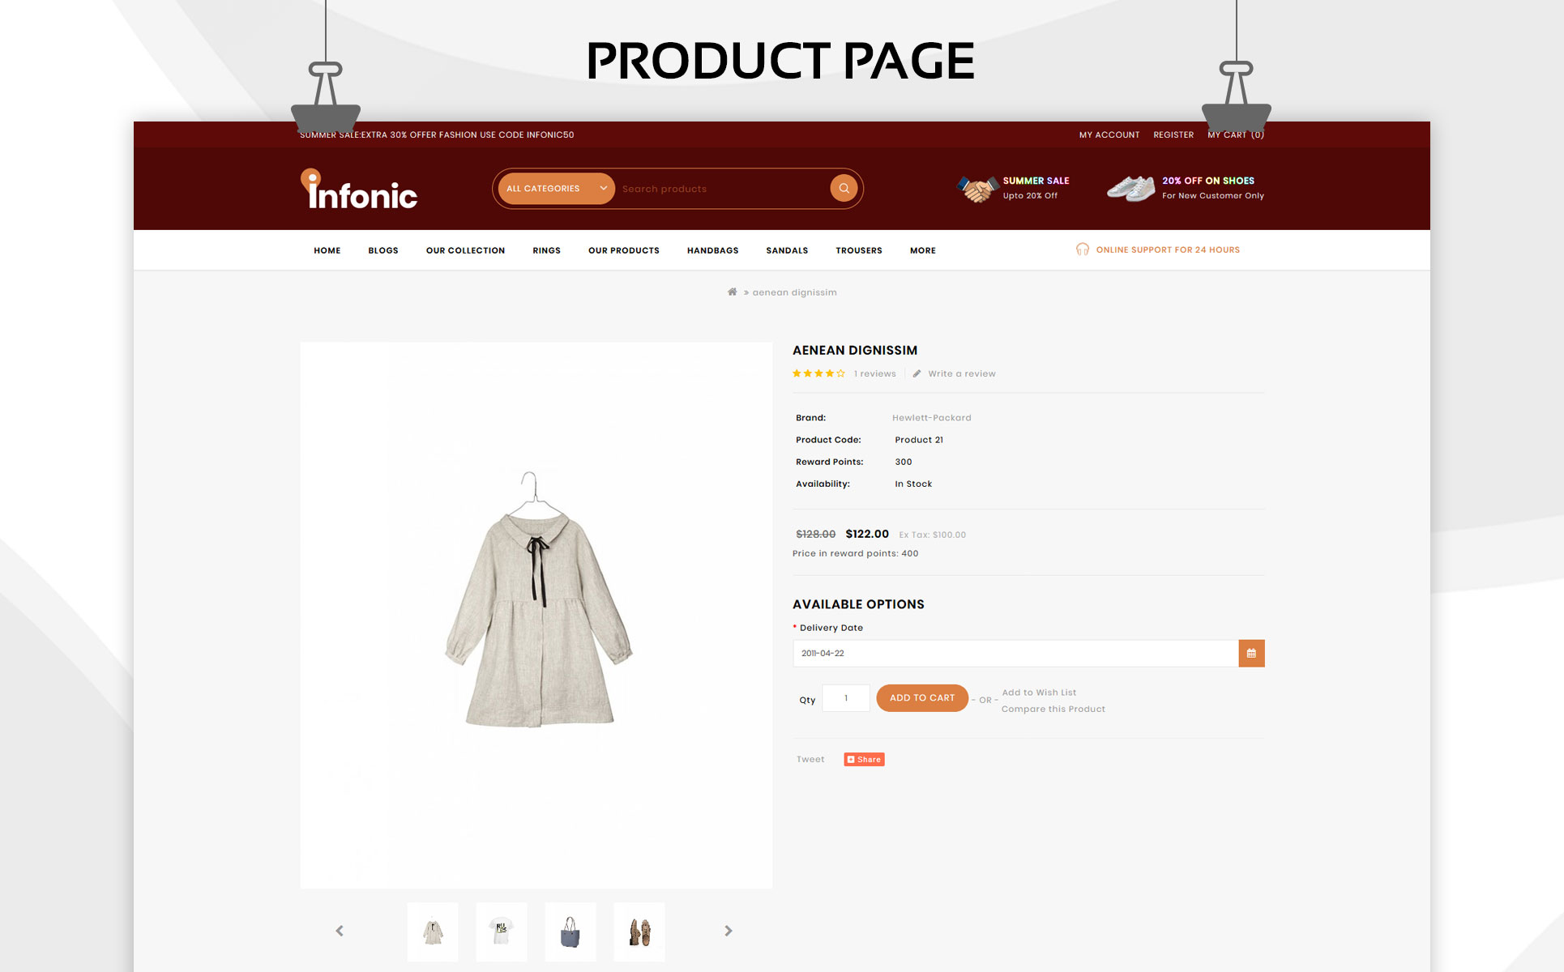The height and width of the screenshot is (972, 1564).
Task: Click the star rating
Action: click(x=818, y=373)
